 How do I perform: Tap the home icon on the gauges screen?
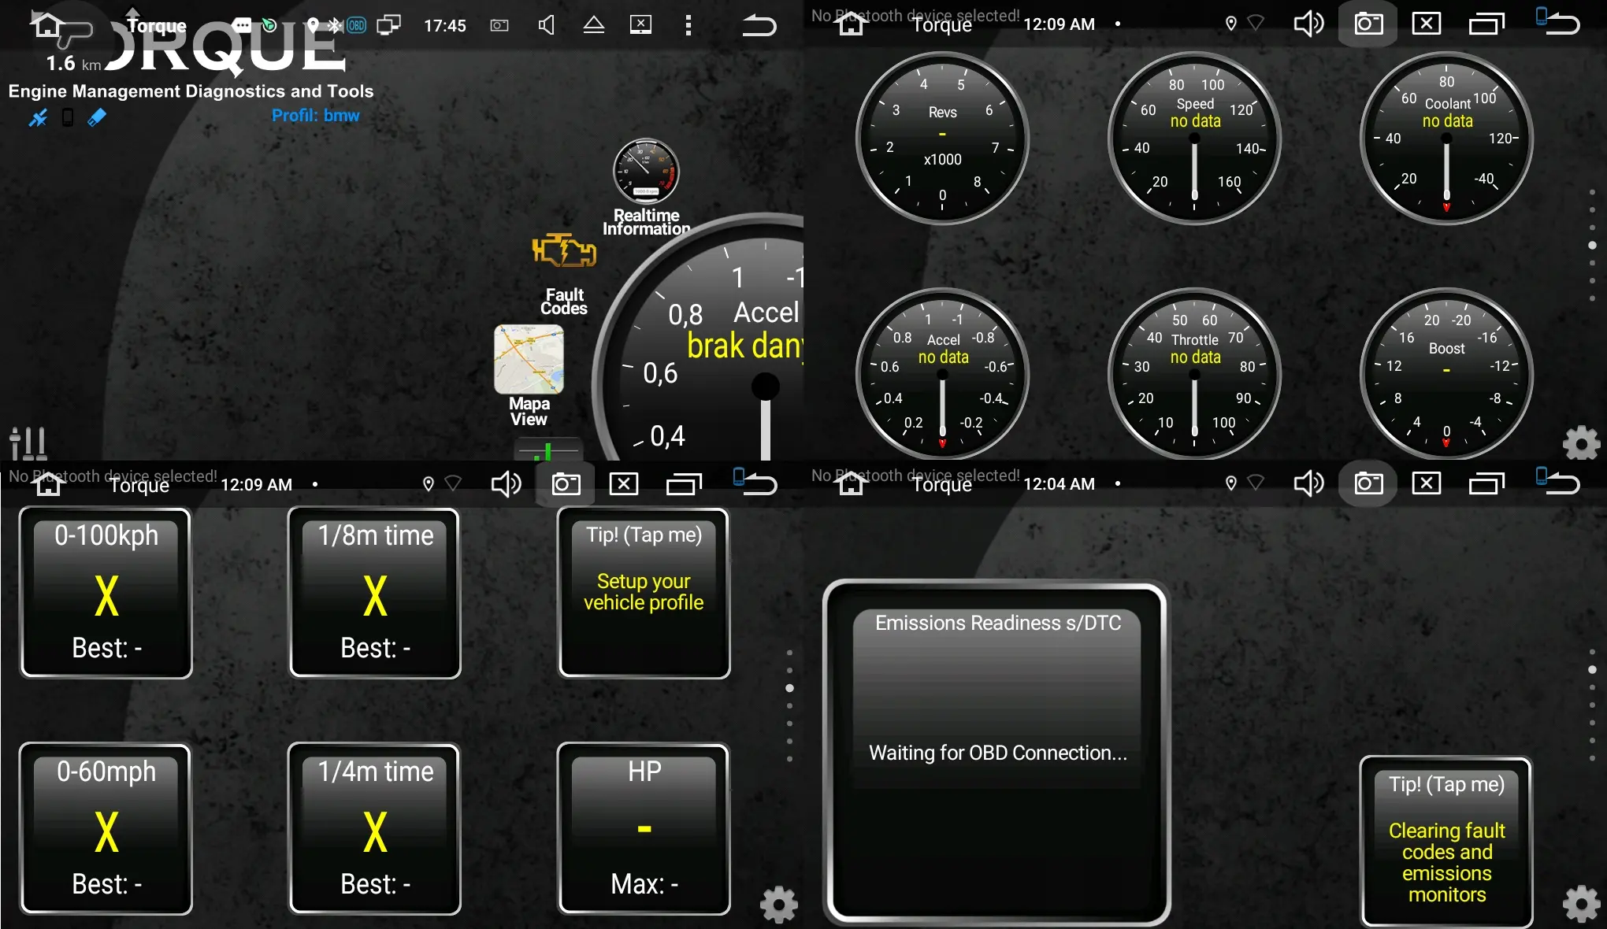[x=851, y=25]
